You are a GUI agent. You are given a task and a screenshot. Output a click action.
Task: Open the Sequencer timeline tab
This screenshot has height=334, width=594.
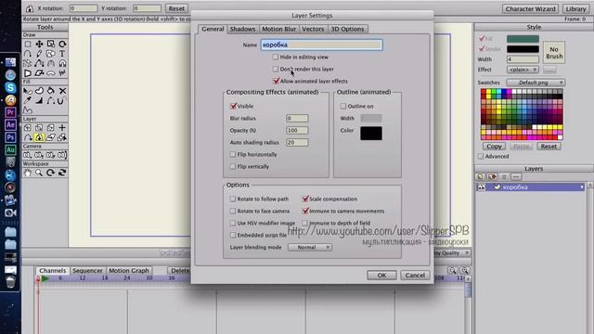87,270
